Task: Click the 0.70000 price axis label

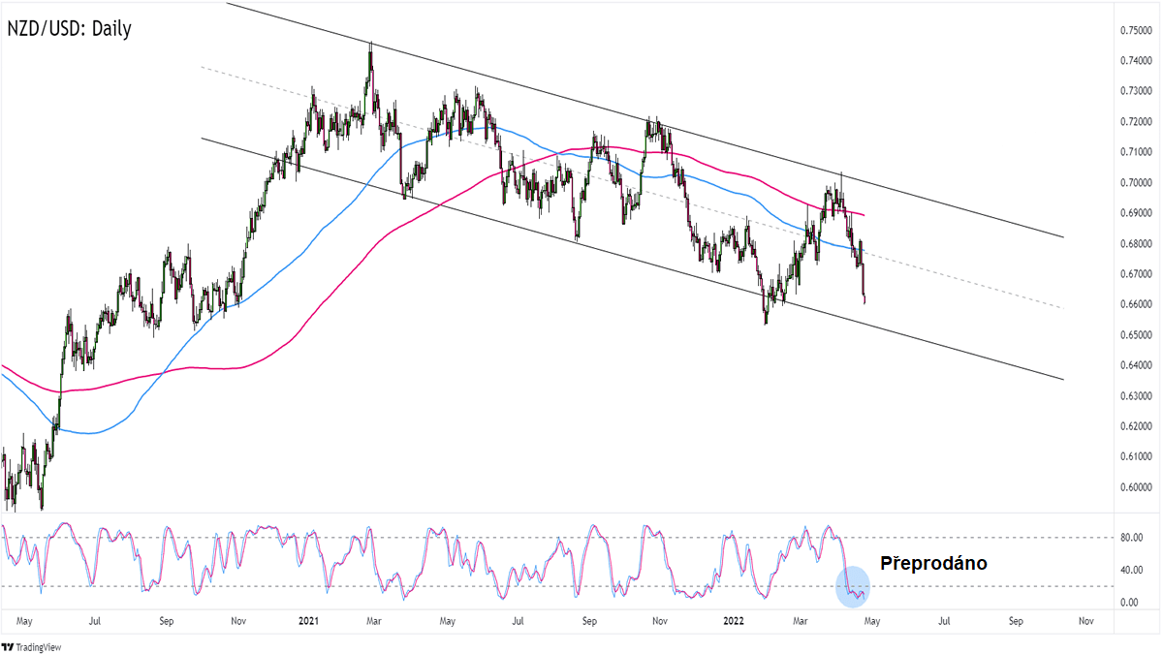Action: click(1136, 183)
